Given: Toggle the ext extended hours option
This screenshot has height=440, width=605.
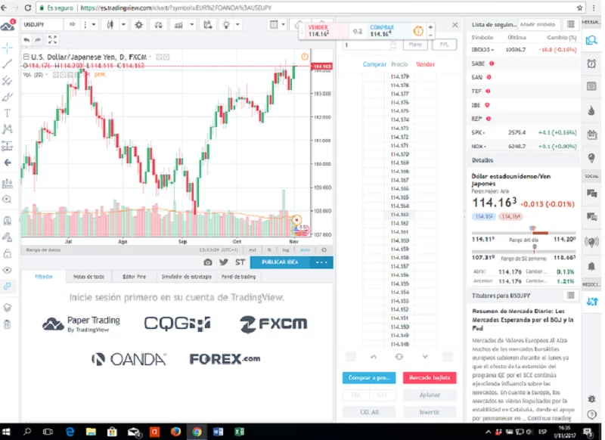Looking at the screenshot, I should click(253, 250).
